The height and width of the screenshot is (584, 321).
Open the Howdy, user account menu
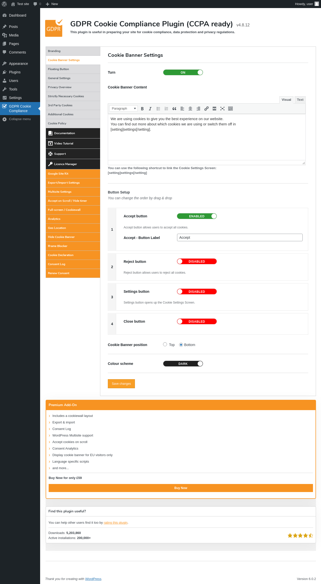[307, 4]
